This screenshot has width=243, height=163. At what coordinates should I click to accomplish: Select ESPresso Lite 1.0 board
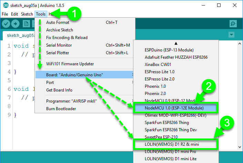[176, 72]
